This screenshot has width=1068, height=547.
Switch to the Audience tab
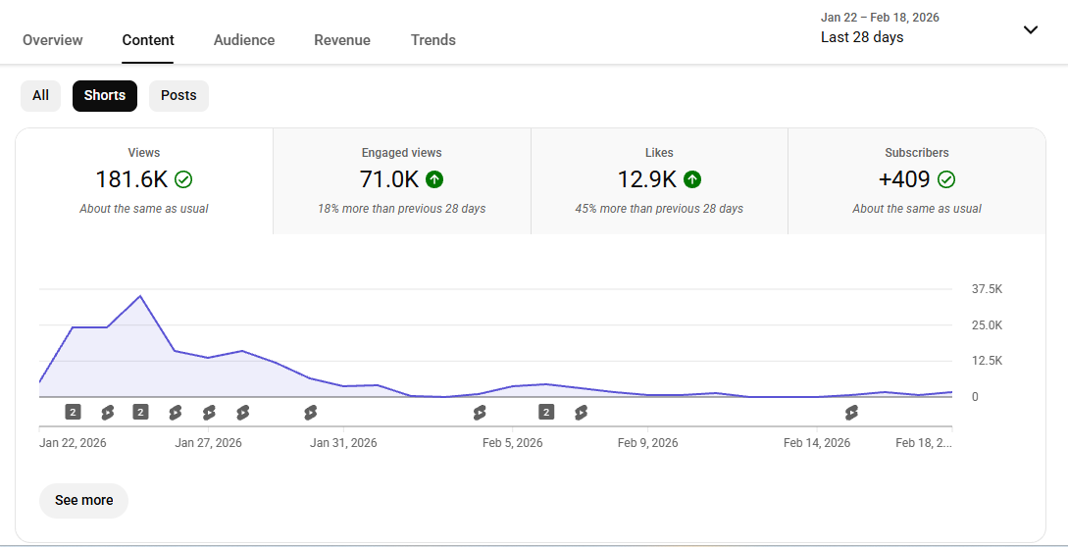click(x=244, y=40)
